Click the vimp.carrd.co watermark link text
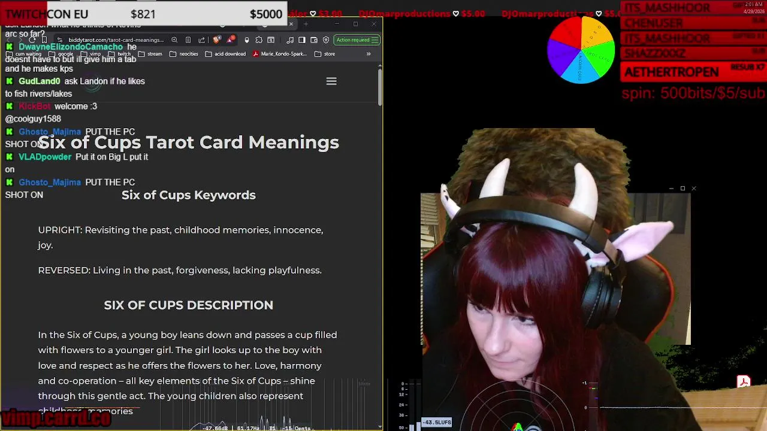Viewport: 767px width, 431px height. point(56,418)
